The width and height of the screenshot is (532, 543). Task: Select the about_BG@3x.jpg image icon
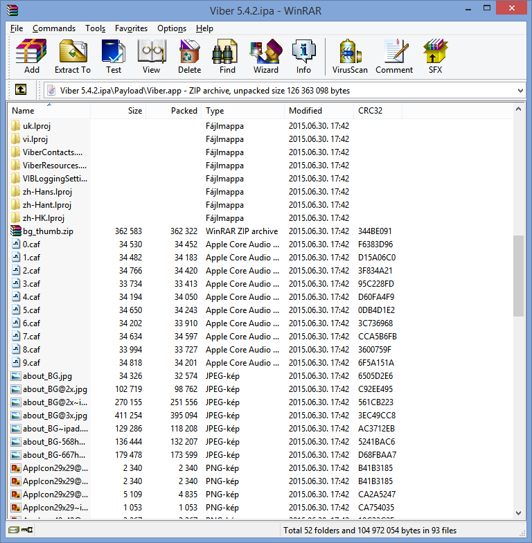[16, 416]
